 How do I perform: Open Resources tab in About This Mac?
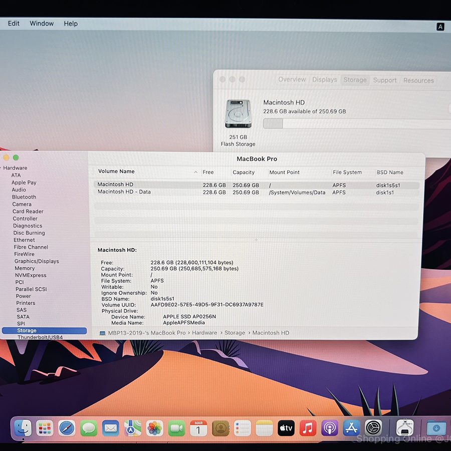(418, 81)
